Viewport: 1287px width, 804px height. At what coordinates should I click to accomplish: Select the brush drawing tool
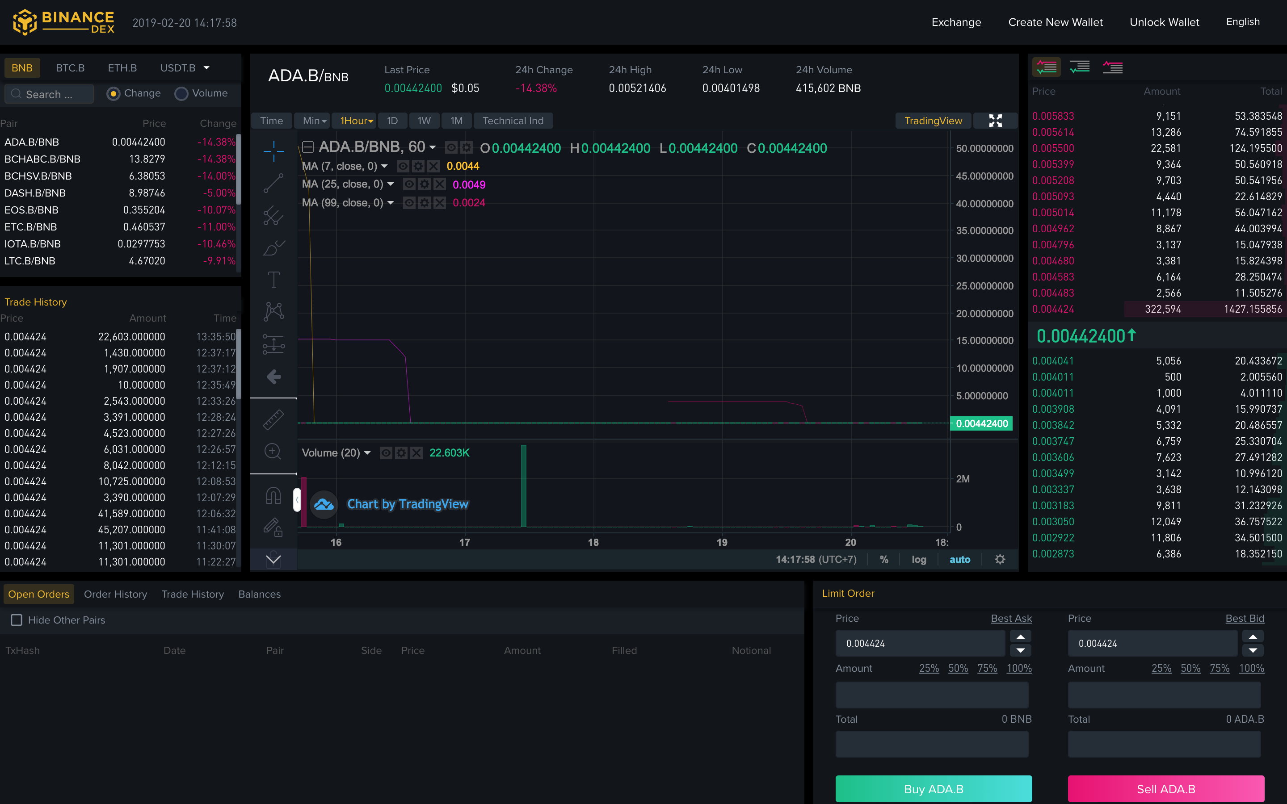(x=273, y=248)
